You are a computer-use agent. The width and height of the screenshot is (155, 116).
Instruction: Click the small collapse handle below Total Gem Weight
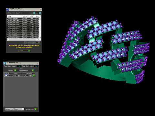tap(21, 68)
